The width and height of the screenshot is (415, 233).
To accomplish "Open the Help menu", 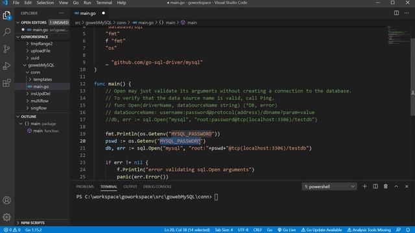I will tap(121, 3).
